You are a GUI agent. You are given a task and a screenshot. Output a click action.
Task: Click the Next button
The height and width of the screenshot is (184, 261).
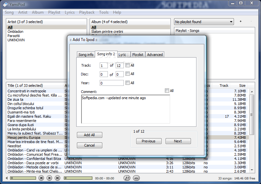click(x=178, y=141)
